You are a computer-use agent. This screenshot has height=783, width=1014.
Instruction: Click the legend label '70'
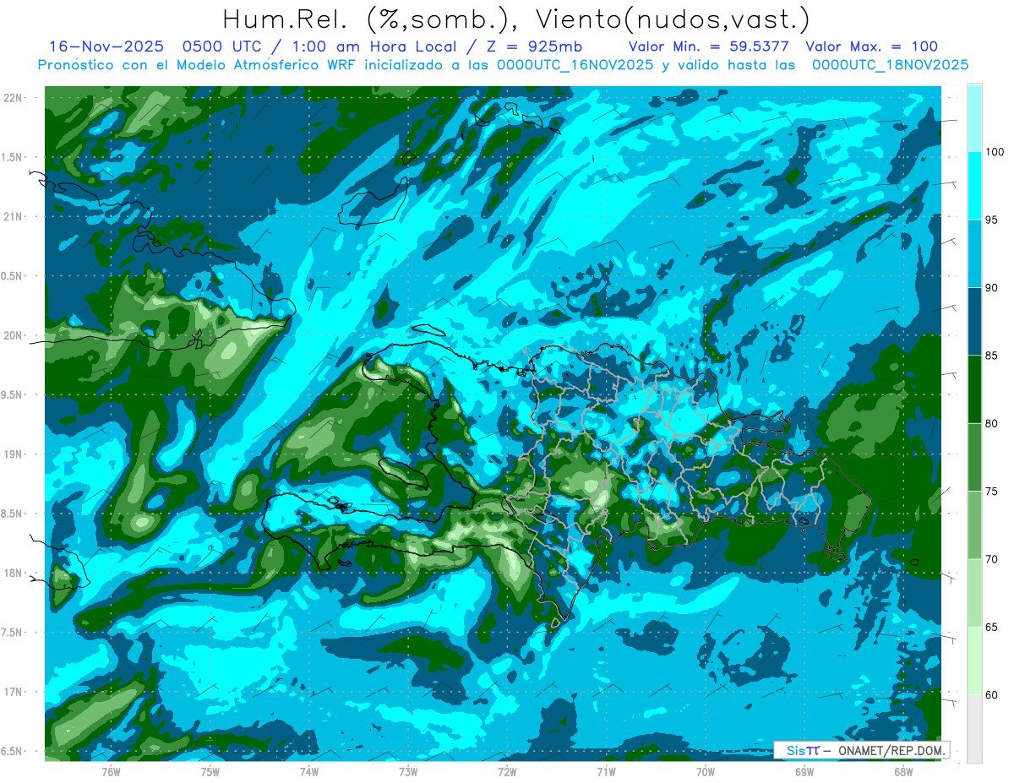pyautogui.click(x=992, y=559)
